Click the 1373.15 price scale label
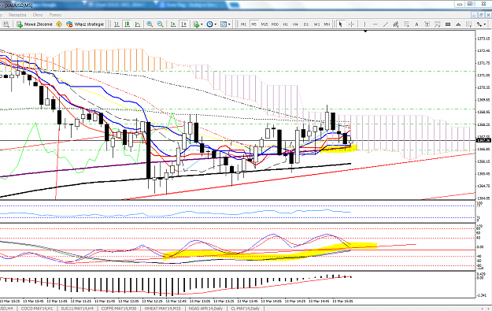The width and height of the screenshot is (492, 311). coord(483,39)
